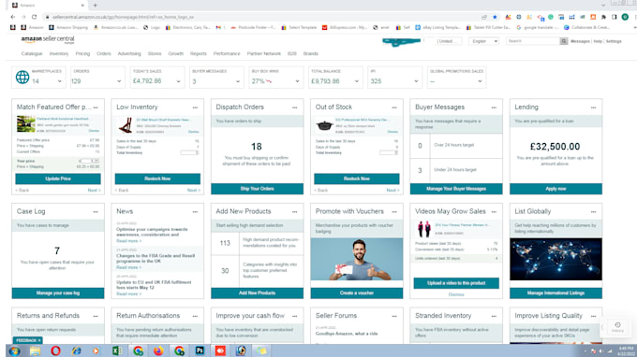Open the Buyer Messages card options menu
The height and width of the screenshot is (357, 637).
pyautogui.click(x=494, y=107)
